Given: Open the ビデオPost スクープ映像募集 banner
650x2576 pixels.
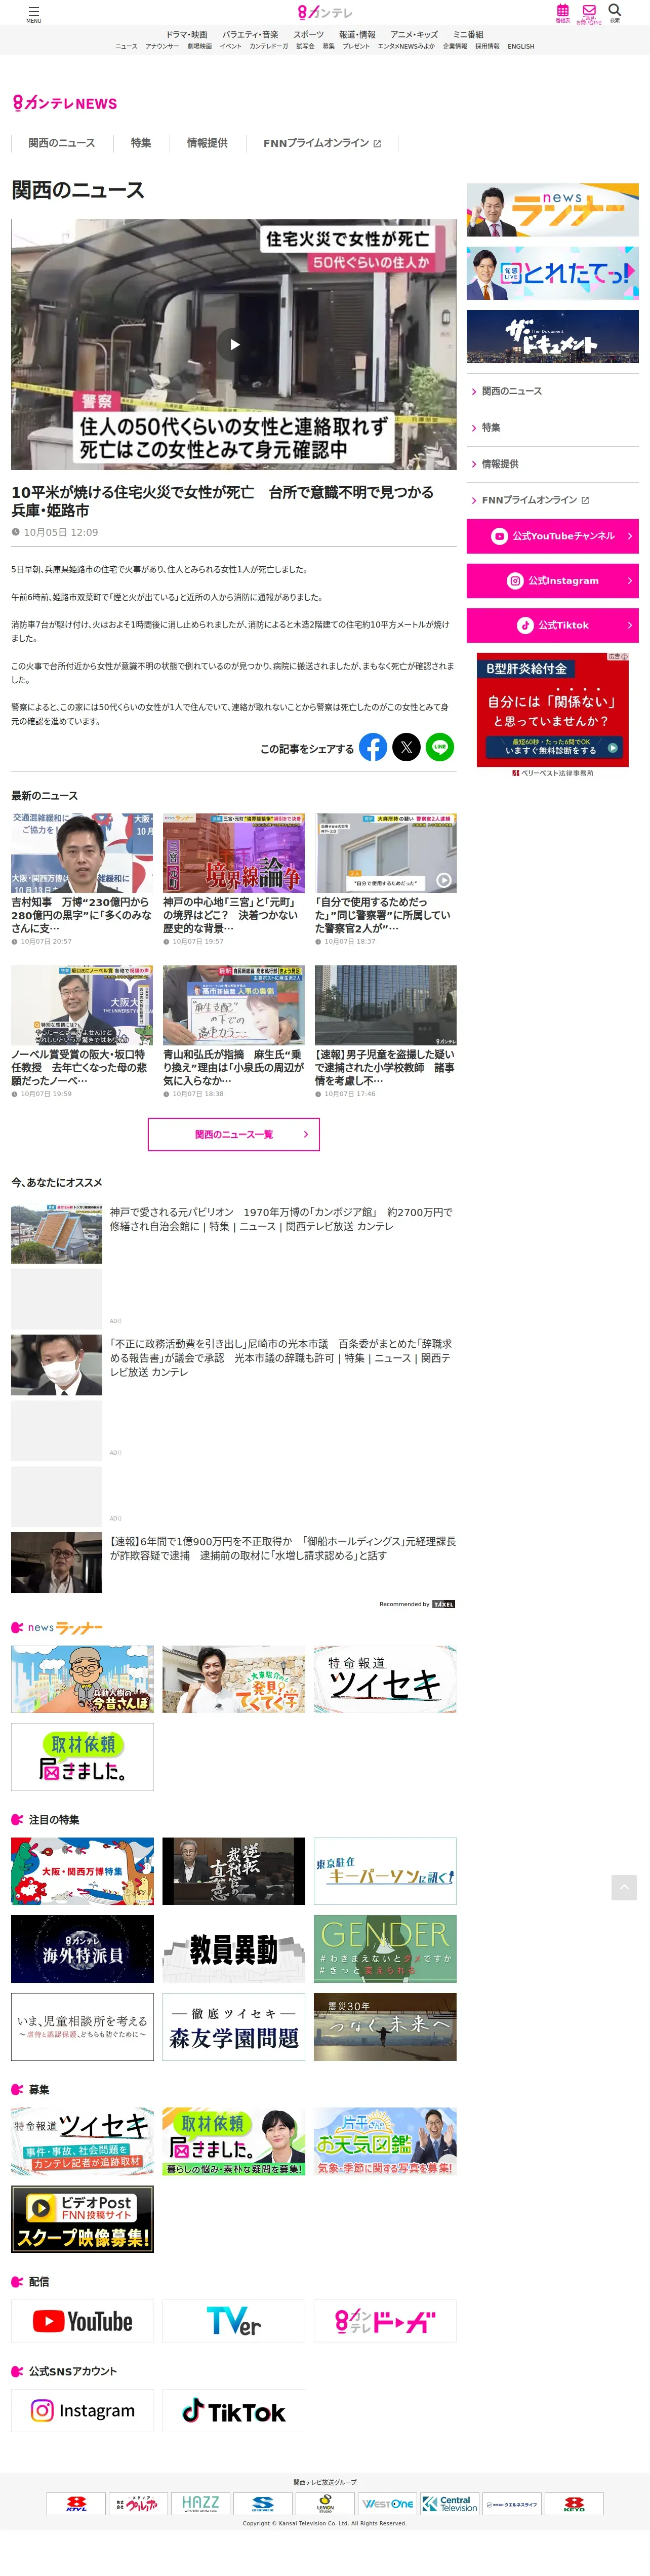Looking at the screenshot, I should (82, 2219).
